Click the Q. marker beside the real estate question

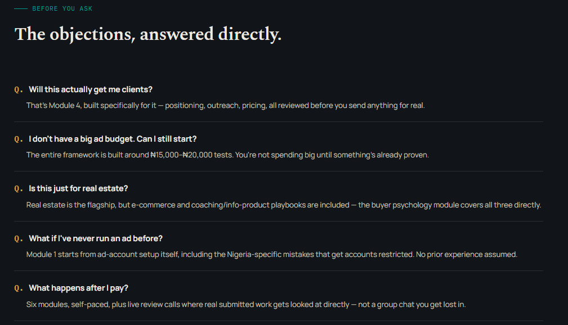pos(19,189)
